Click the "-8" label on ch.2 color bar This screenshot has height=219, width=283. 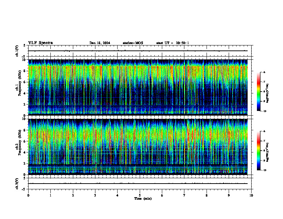(x=264, y=151)
